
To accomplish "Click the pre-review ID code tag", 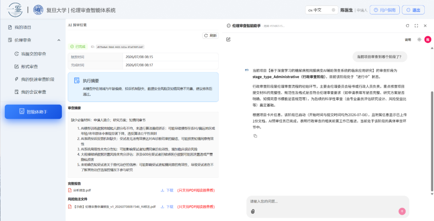I will point(121,47).
